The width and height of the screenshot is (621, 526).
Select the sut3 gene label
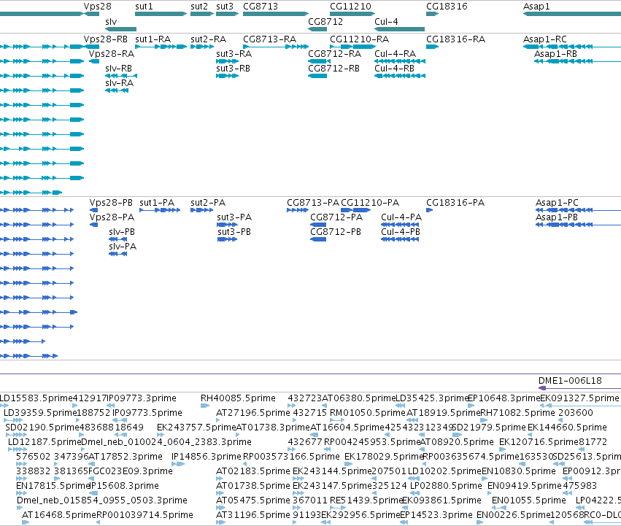click(x=225, y=7)
